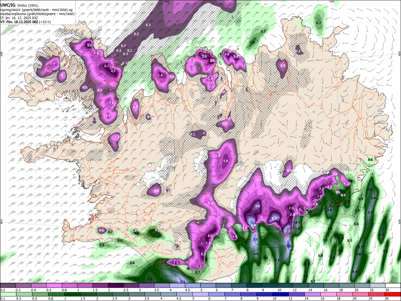
Task: Click the 4.0 rain value on the map
Action: point(256,254)
